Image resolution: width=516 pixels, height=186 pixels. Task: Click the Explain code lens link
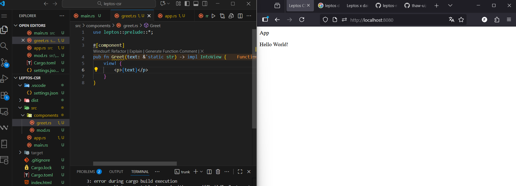(136, 51)
